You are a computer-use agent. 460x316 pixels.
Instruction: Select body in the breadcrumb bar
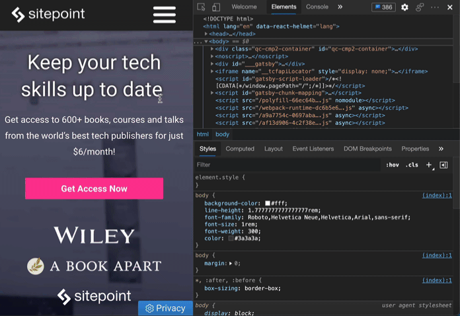click(x=222, y=134)
